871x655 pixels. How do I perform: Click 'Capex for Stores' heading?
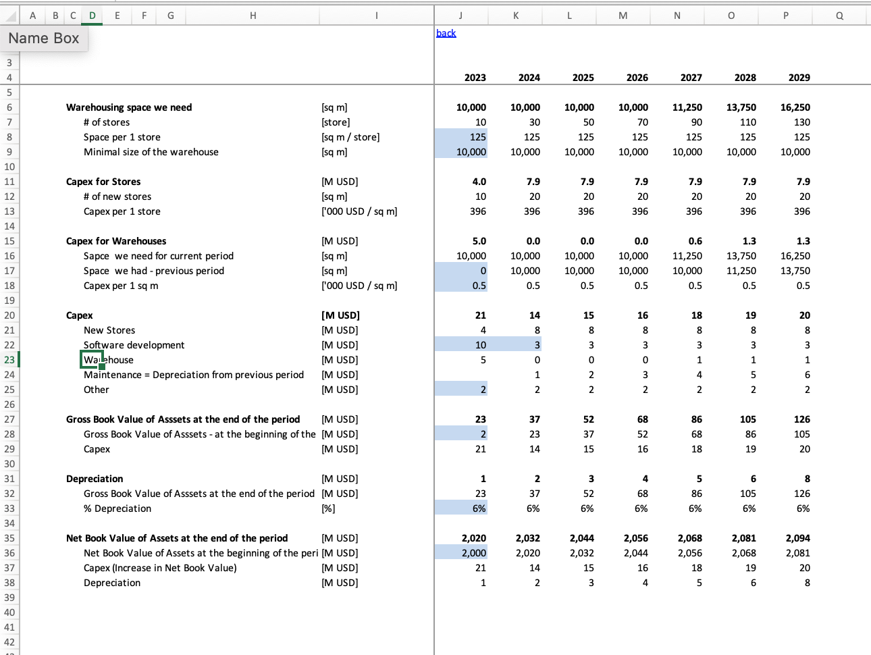coord(103,182)
